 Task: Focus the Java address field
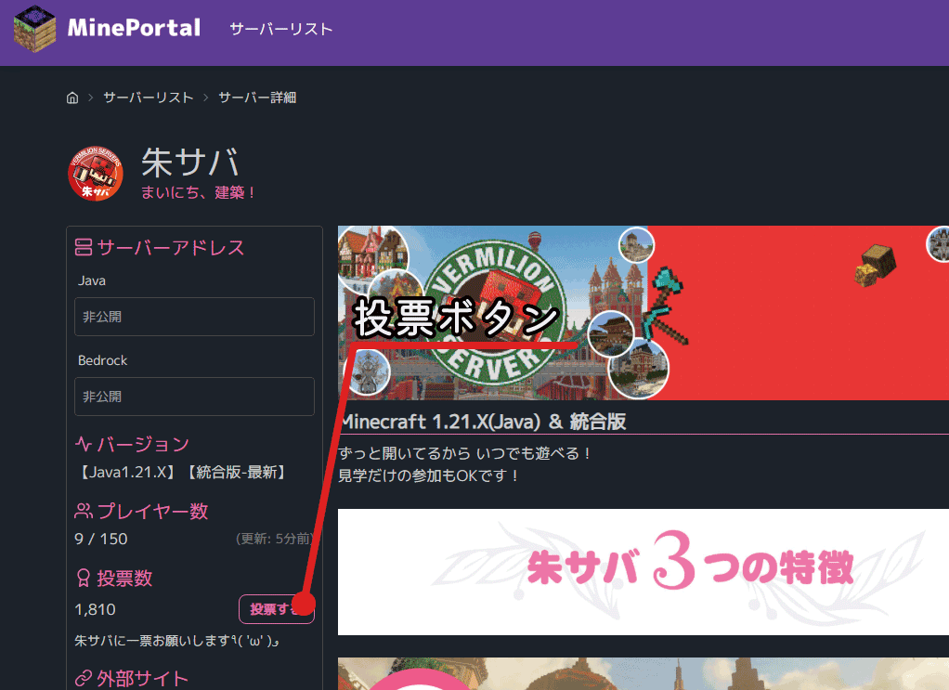click(194, 317)
